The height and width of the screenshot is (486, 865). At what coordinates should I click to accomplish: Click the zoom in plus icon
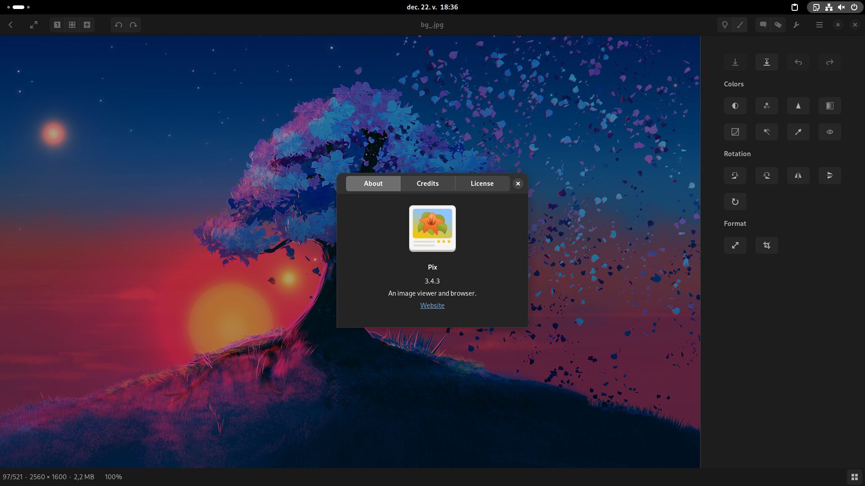click(87, 25)
